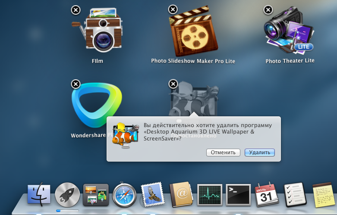Remove Photo Slideshow Maker Pro Lite via X badge

pyautogui.click(x=173, y=9)
